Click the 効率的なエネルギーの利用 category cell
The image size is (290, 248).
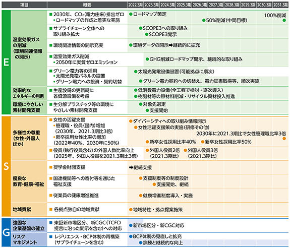(x=29, y=93)
